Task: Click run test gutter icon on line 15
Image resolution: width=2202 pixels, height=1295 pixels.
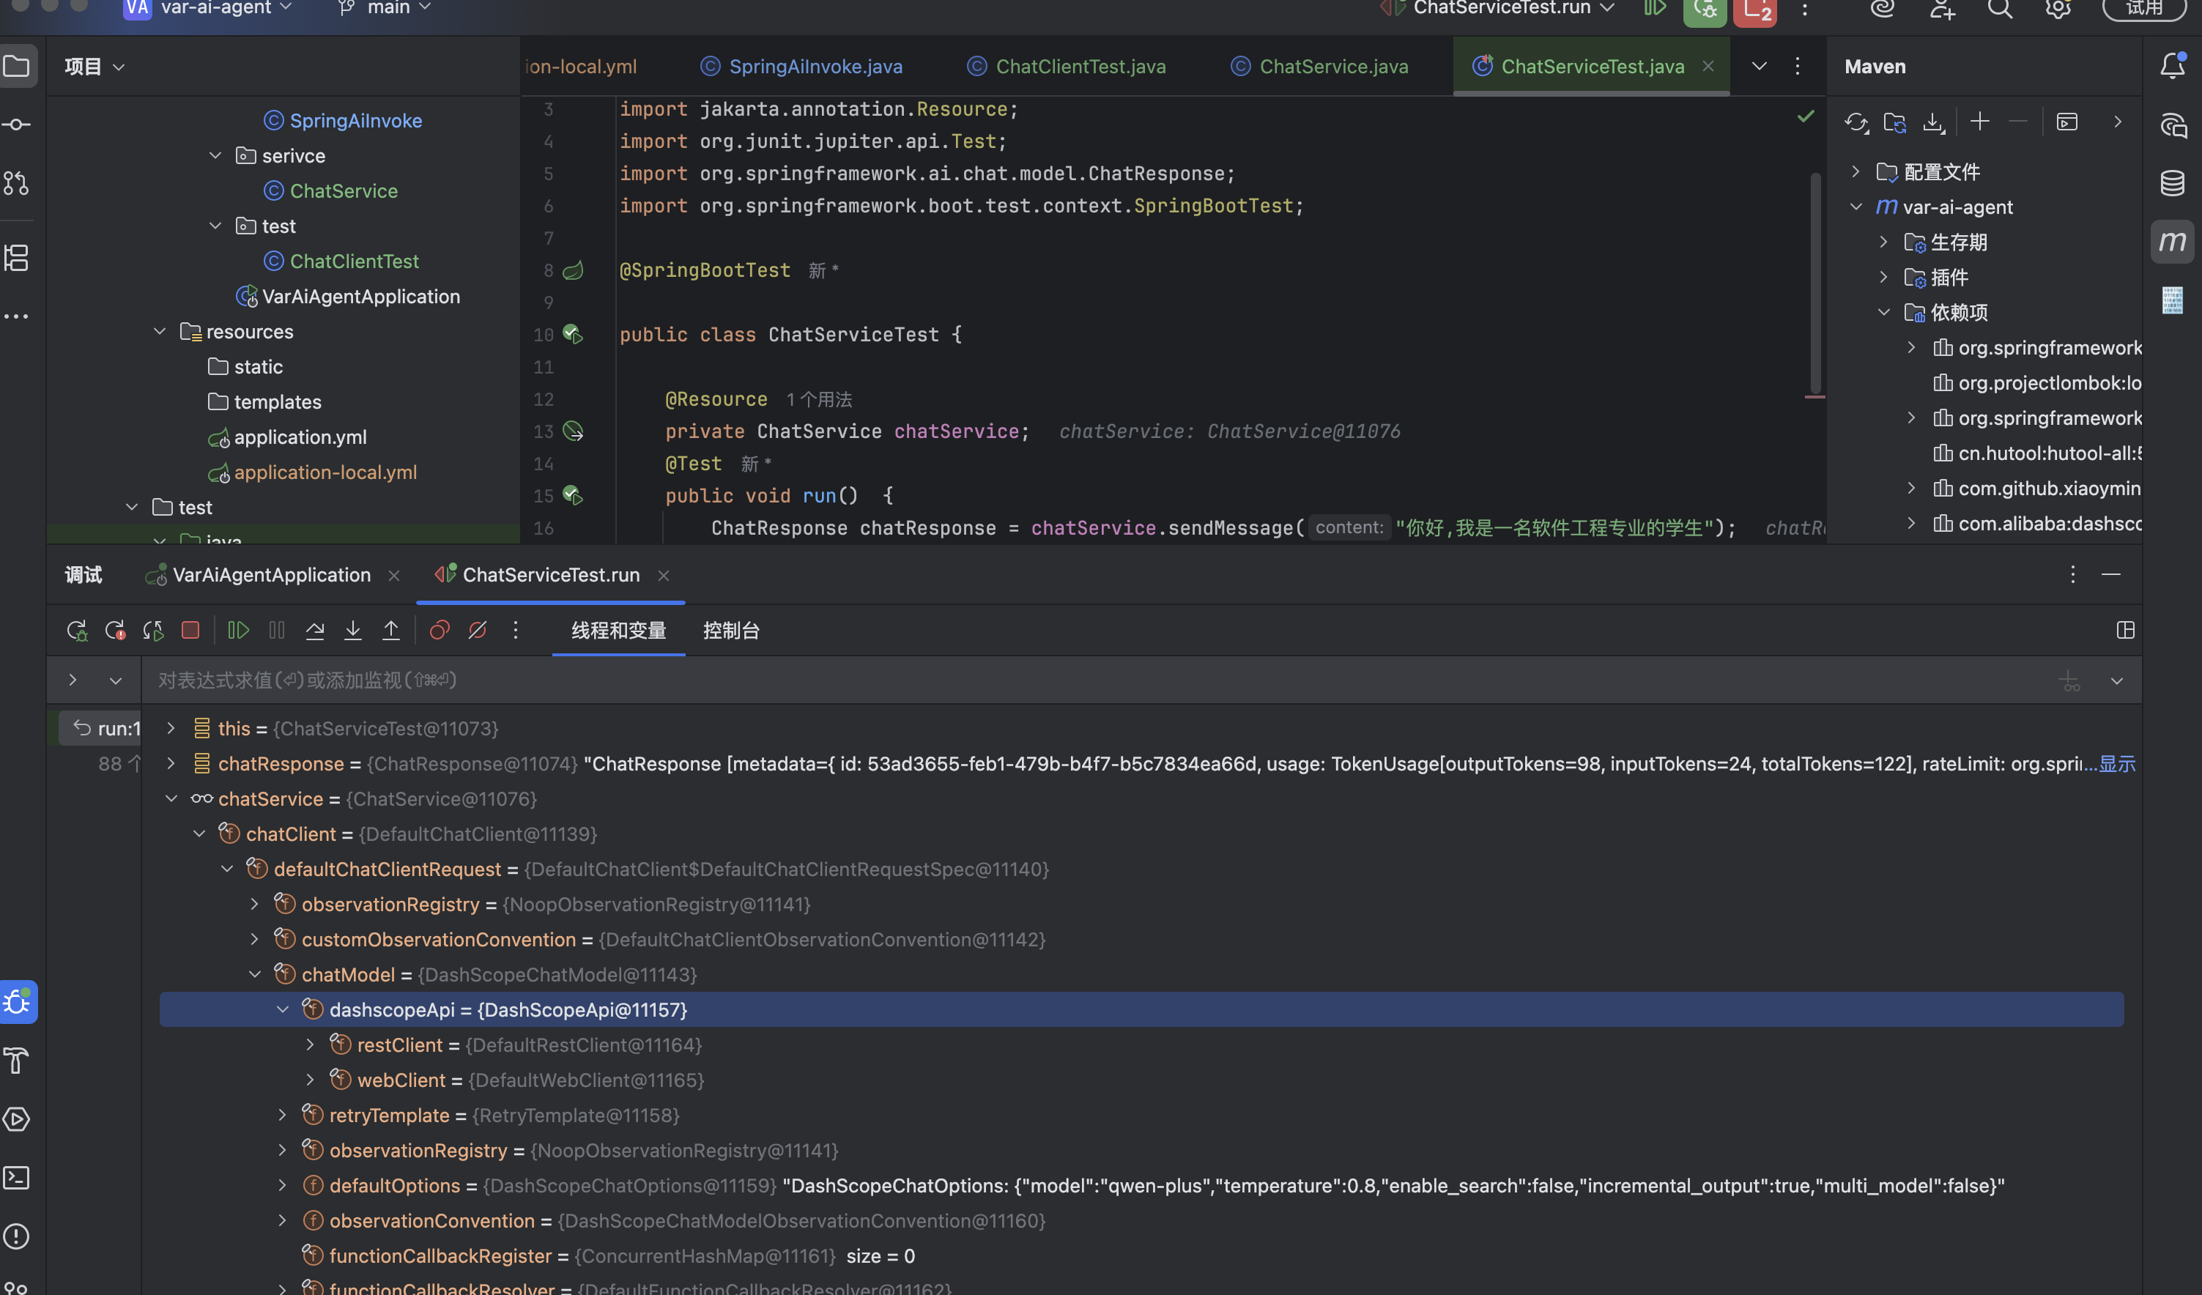Action: coord(574,495)
